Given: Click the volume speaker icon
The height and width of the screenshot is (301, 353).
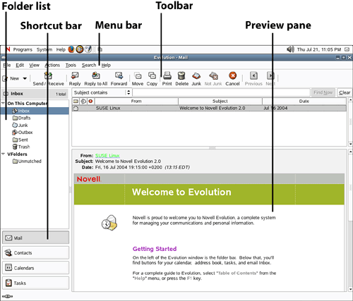Looking at the screenshot, I should tap(291, 49).
